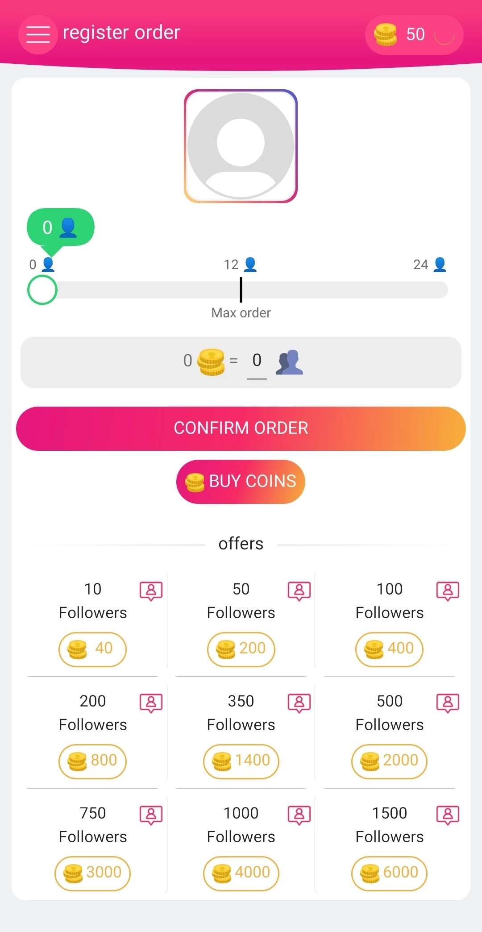Choose the 1400 coins price badge
482x932 pixels.
(241, 761)
